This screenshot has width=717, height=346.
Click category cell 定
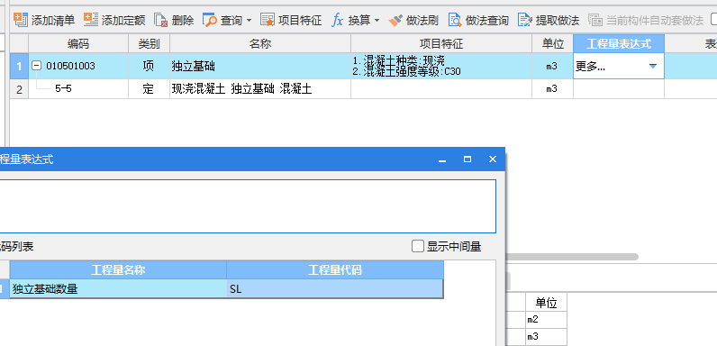[x=149, y=89]
